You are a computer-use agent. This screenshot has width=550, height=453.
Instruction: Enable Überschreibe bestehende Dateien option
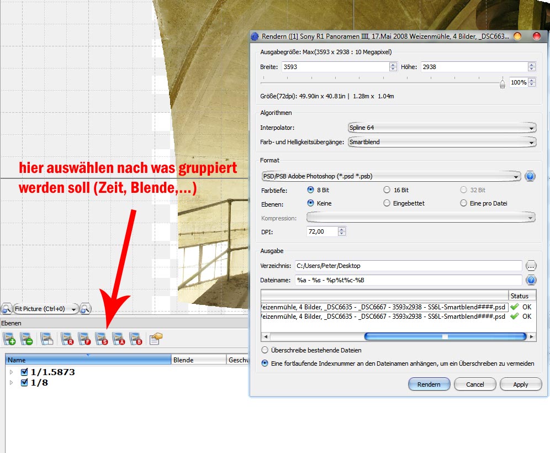pos(265,350)
